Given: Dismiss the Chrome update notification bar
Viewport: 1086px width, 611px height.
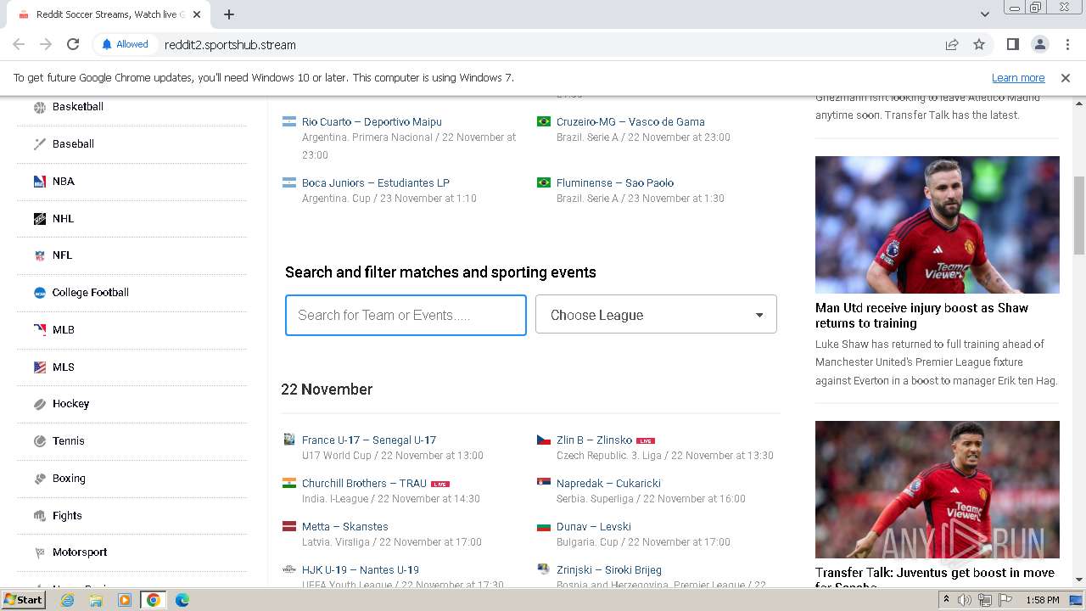Looking at the screenshot, I should (x=1066, y=77).
